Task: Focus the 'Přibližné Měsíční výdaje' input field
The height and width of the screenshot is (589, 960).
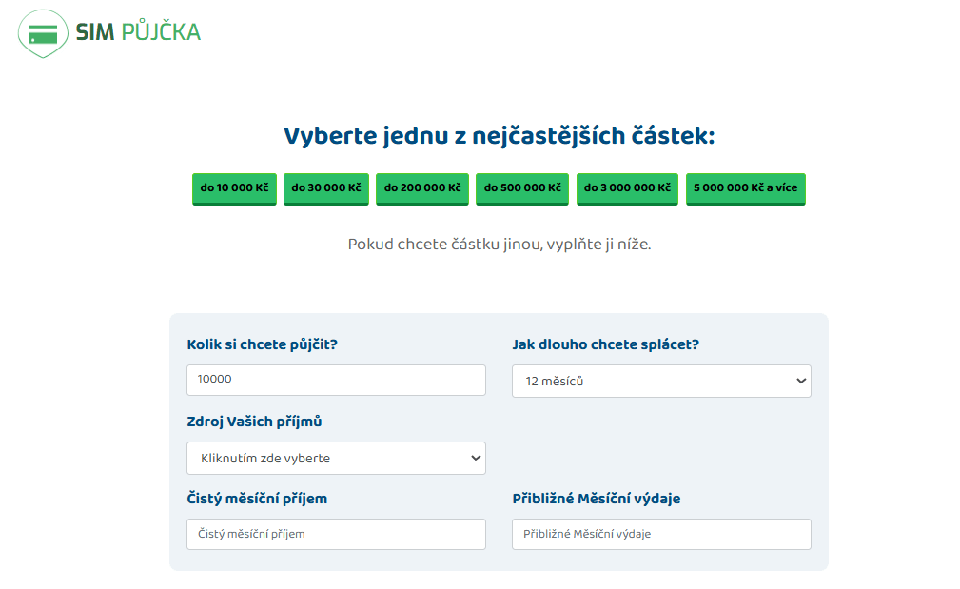Action: 661,534
